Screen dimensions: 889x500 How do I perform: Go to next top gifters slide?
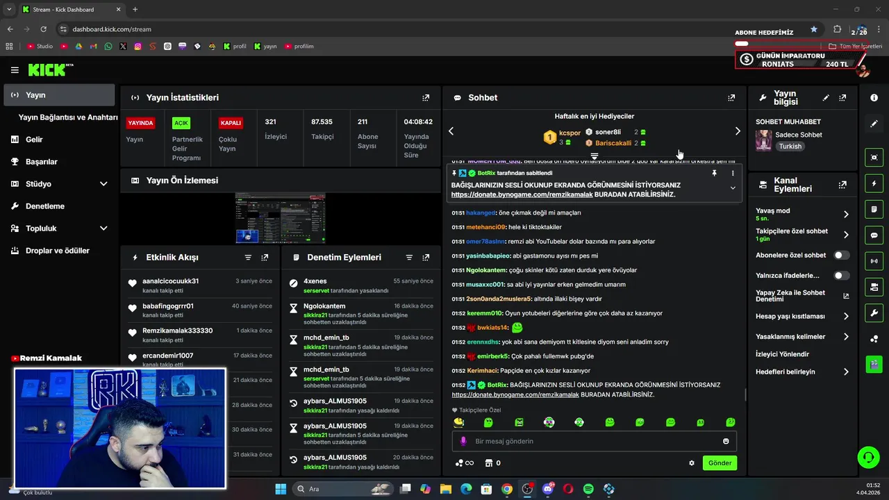click(x=738, y=131)
